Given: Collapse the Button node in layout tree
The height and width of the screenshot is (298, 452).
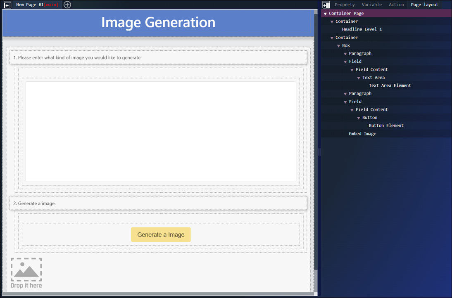Looking at the screenshot, I should pyautogui.click(x=359, y=118).
